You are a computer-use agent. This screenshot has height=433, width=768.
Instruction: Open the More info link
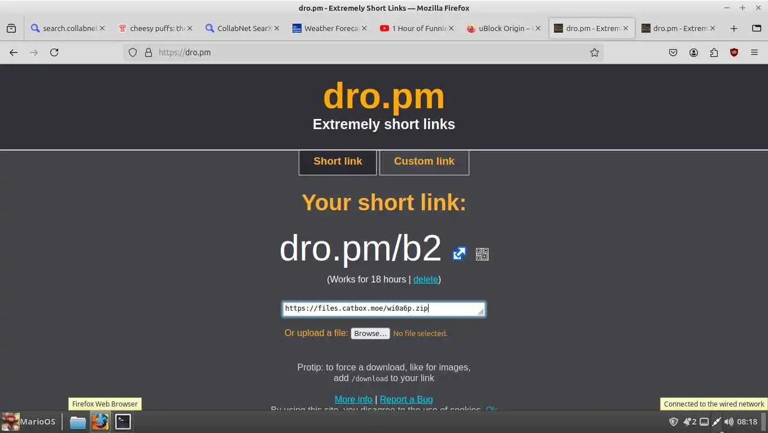click(354, 400)
